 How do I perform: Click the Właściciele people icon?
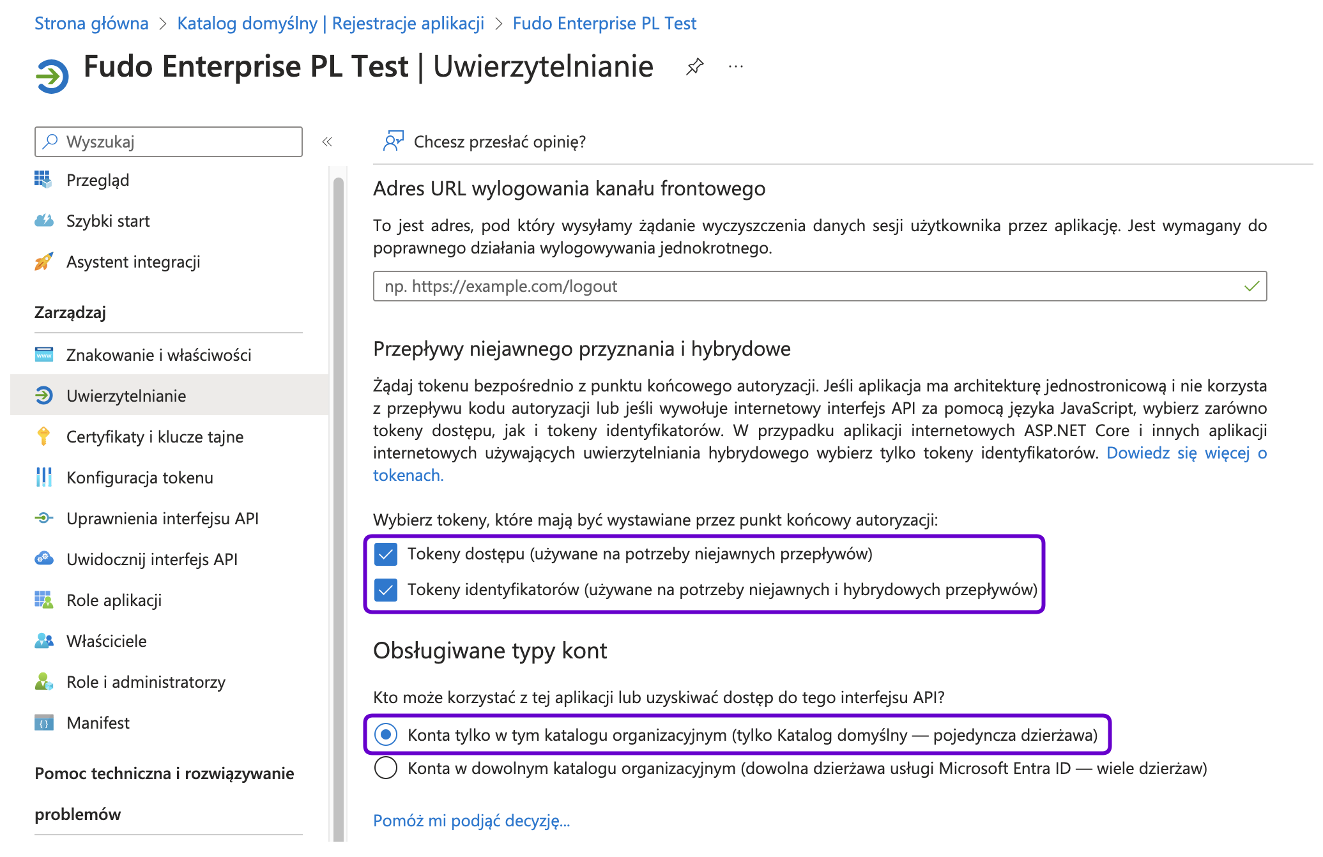pyautogui.click(x=43, y=641)
